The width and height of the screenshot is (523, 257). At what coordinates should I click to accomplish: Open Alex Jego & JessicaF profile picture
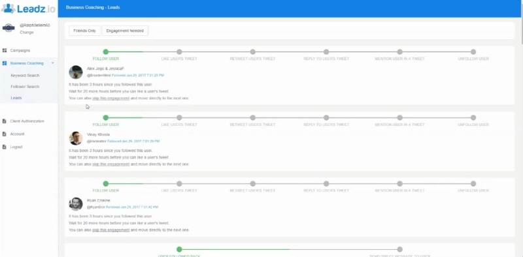click(76, 72)
